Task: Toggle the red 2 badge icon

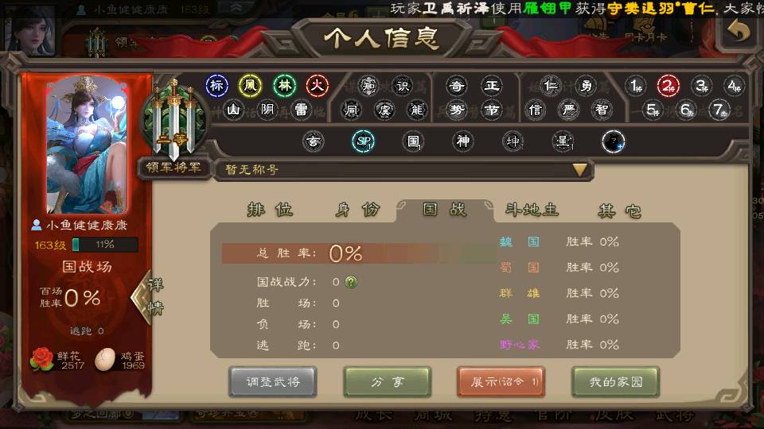Action: click(x=668, y=87)
